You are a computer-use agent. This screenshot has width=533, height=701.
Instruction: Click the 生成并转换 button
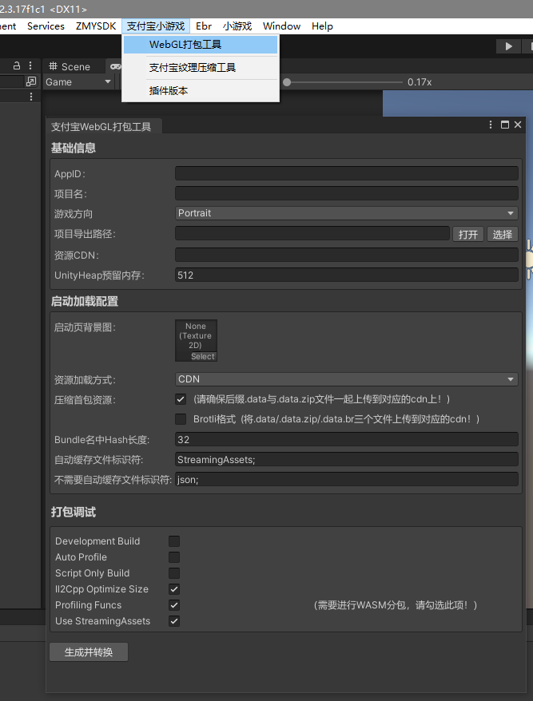(89, 652)
